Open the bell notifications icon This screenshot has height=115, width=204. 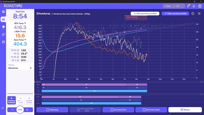click(194, 6)
